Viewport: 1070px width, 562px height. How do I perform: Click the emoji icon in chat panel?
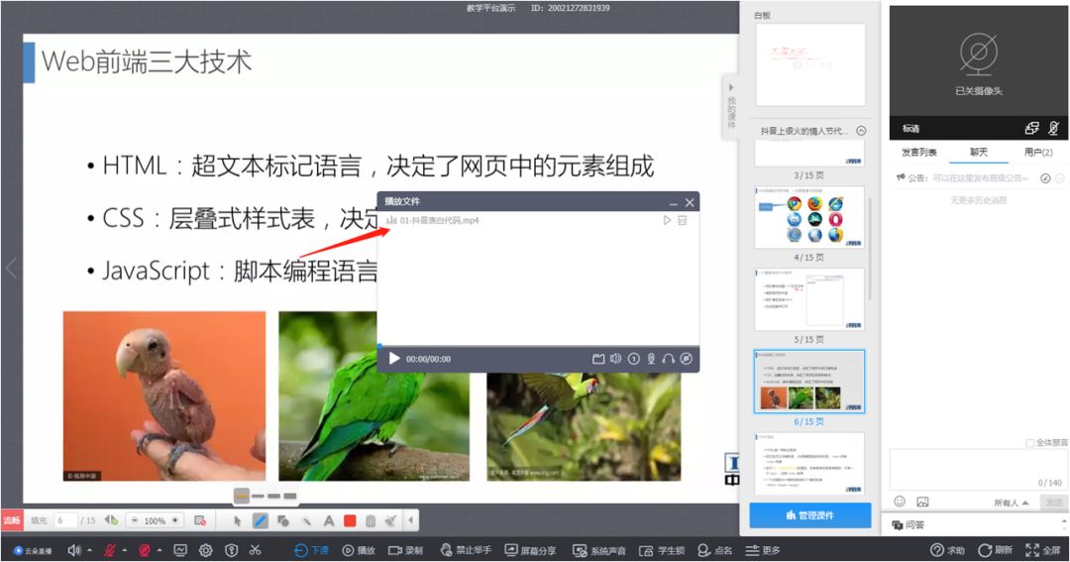coord(900,502)
